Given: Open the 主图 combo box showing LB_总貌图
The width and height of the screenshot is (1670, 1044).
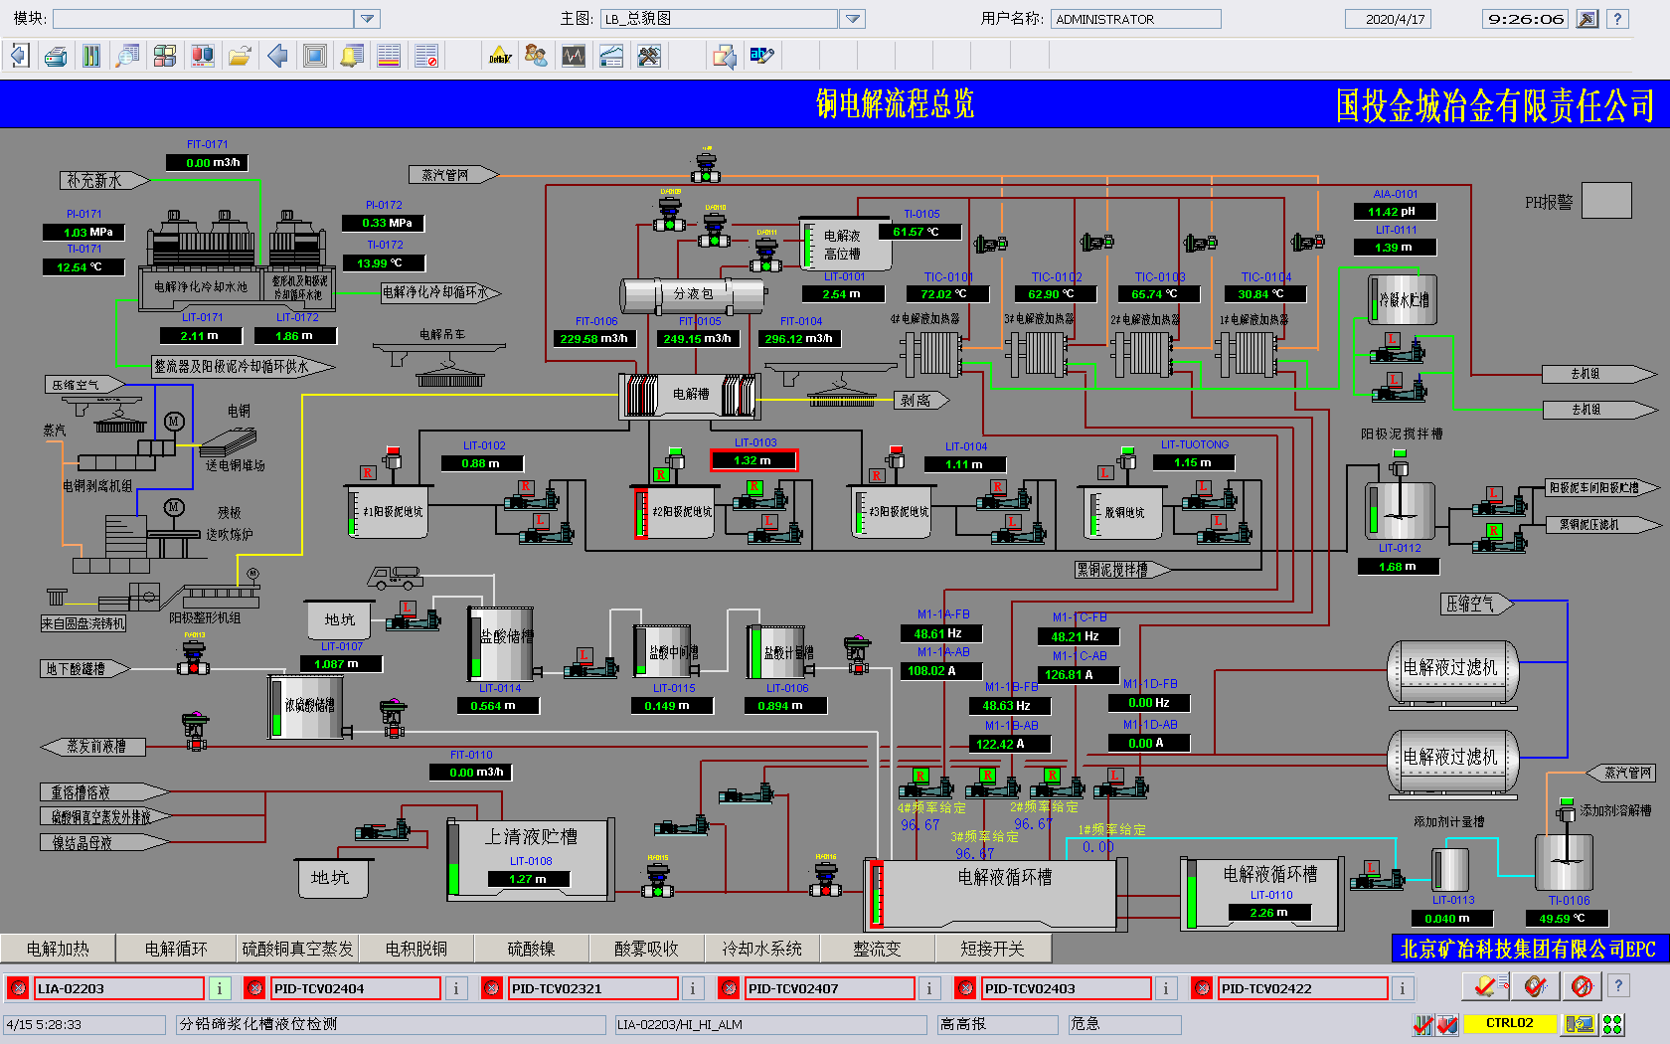Looking at the screenshot, I should tap(720, 19).
